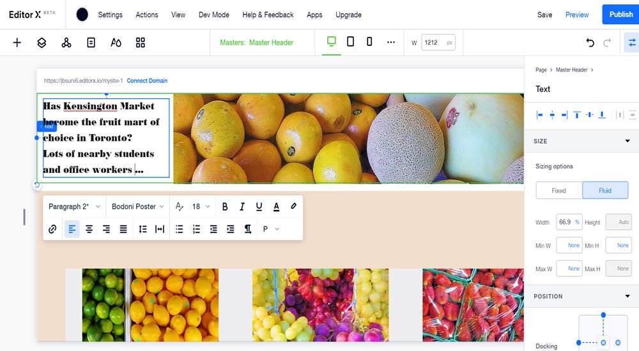Open the Bodoni Poster font dropdown
This screenshot has width=639, height=351.
point(138,206)
